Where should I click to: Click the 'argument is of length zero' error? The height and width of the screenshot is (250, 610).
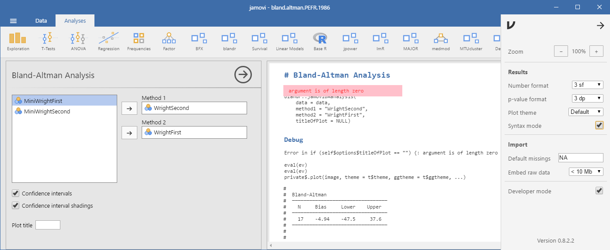point(343,91)
